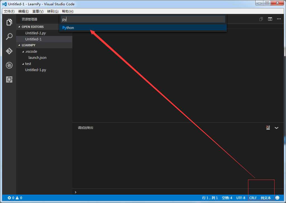Click the feedback smiley in status bar

point(277,198)
